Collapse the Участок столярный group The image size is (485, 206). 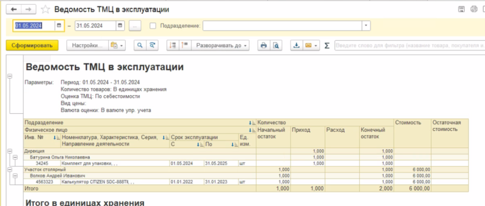tap(10, 169)
